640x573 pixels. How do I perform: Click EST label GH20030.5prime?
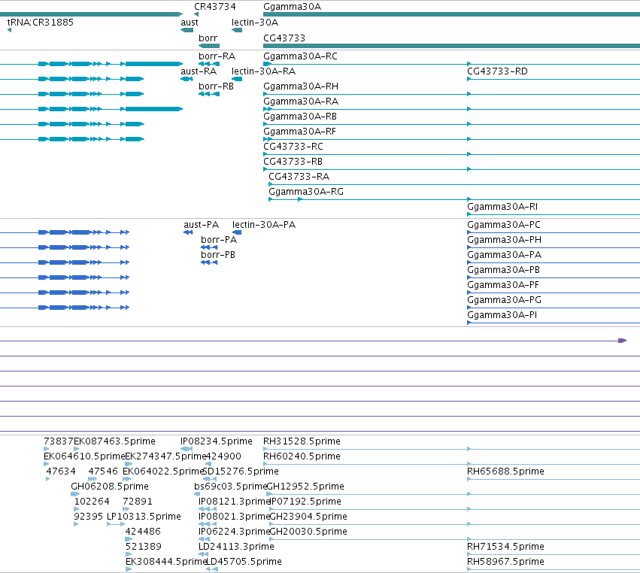308,532
